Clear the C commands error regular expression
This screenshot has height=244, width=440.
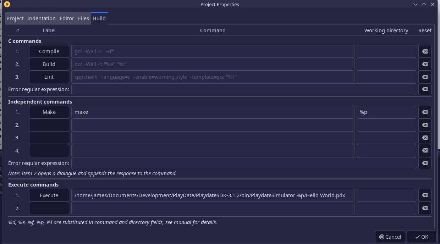425,89
